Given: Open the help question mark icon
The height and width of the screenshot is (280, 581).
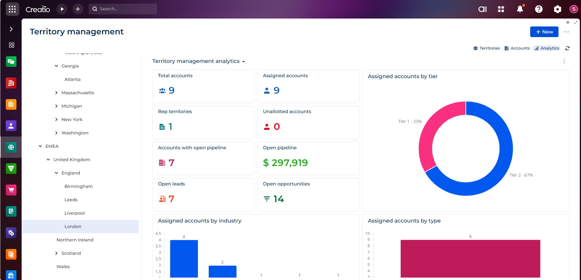Looking at the screenshot, I should pyautogui.click(x=539, y=9).
